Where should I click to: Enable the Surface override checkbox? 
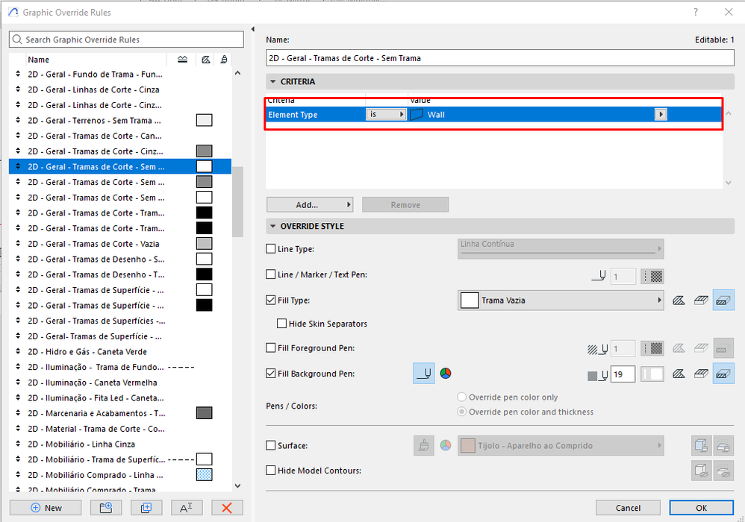click(271, 445)
